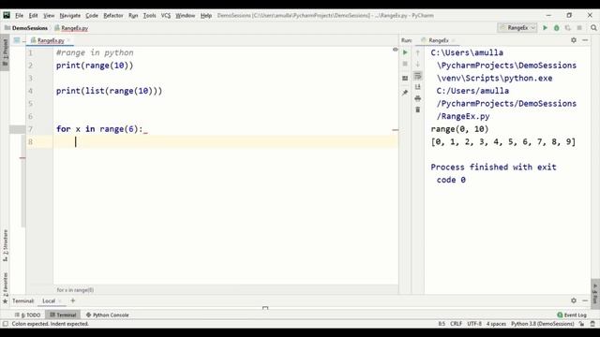Screen dimensions: 600x337
Task: Click the 8:5 line column indicator
Action: coord(442,324)
